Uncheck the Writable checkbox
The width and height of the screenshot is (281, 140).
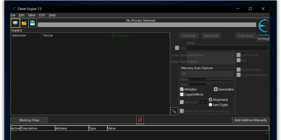pos(182,89)
